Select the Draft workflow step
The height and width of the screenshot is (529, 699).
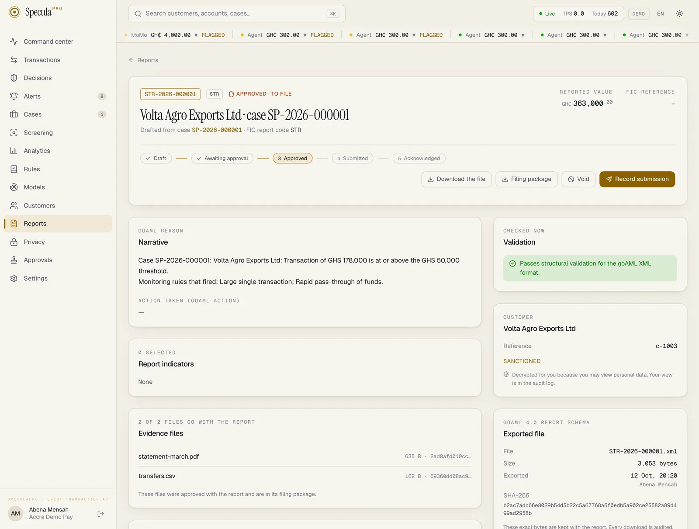click(156, 158)
